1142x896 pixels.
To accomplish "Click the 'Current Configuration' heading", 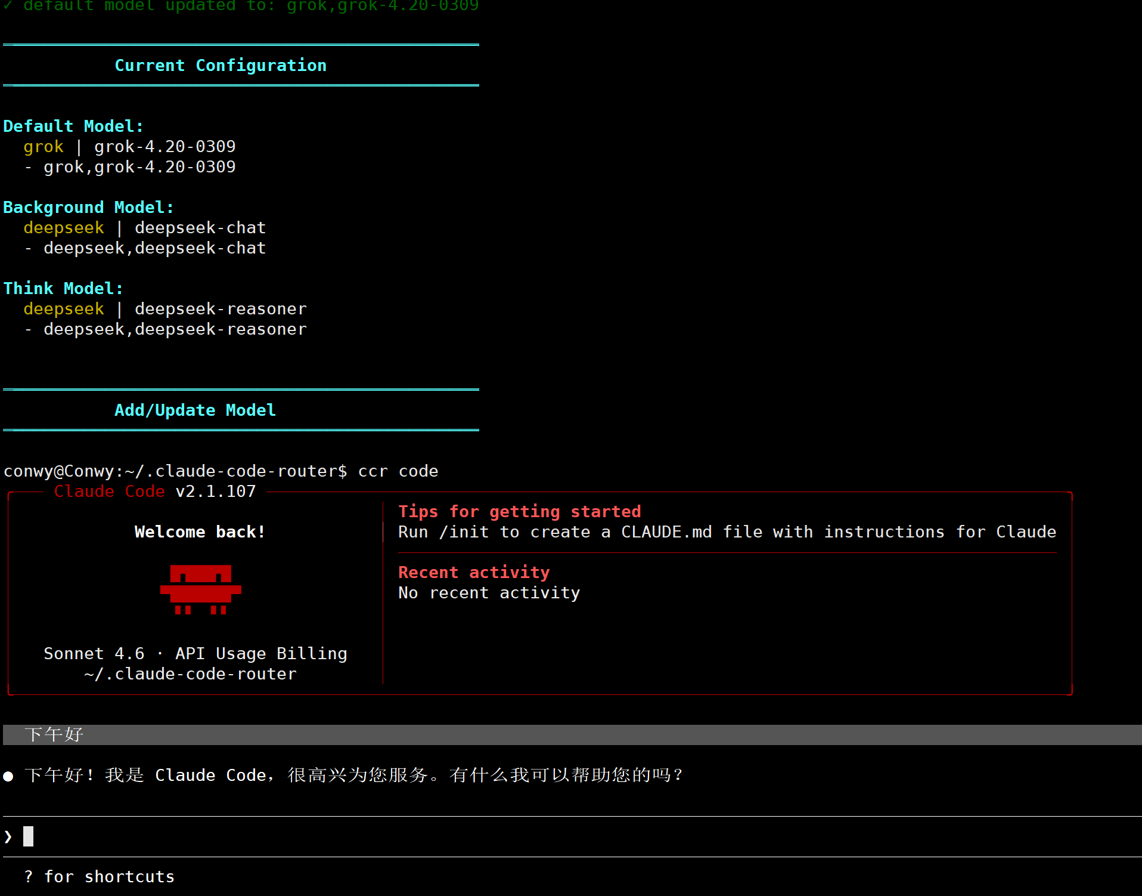I will click(x=221, y=66).
